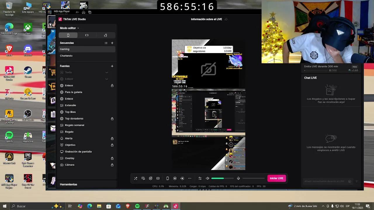Unlock the Top donadores source
Screen dimensions: 374x210
(112, 119)
